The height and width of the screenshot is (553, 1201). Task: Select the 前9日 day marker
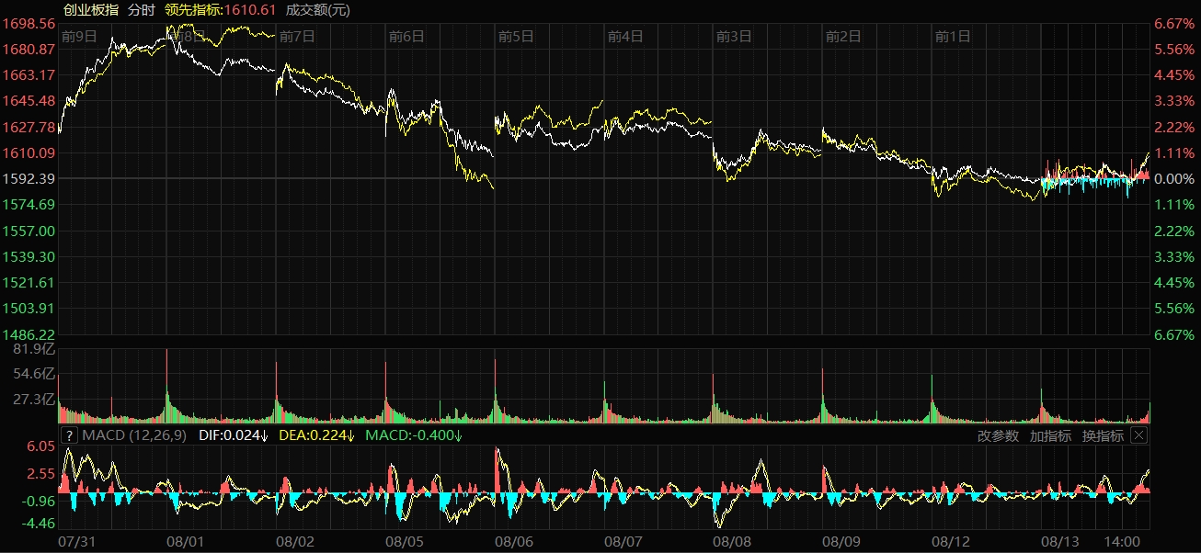coord(78,37)
